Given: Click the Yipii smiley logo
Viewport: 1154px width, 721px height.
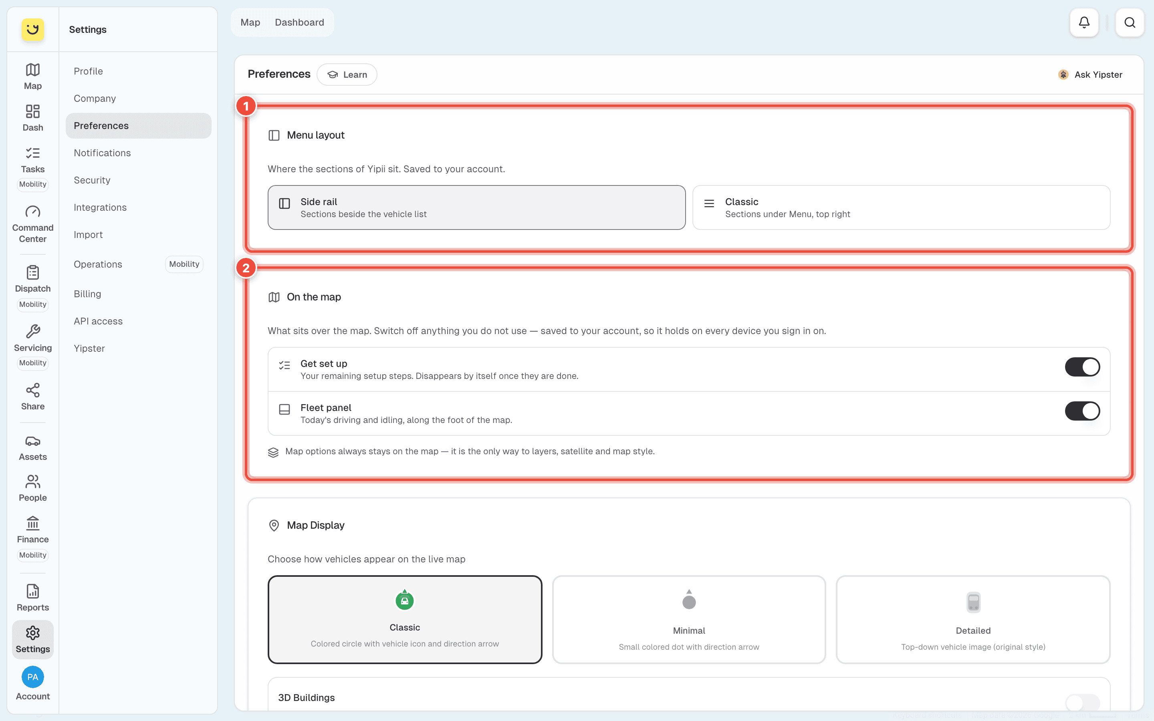Looking at the screenshot, I should click(32, 30).
